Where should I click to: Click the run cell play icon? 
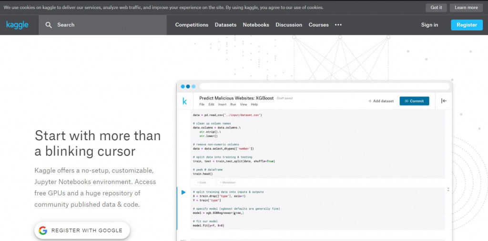click(183, 192)
